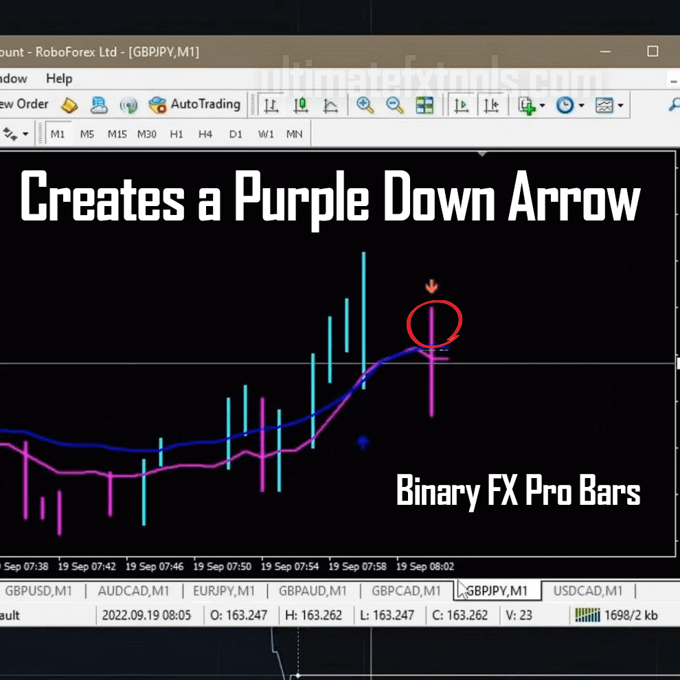The image size is (680, 680).
Task: Select the H1 timeframe button
Action: coord(176,134)
